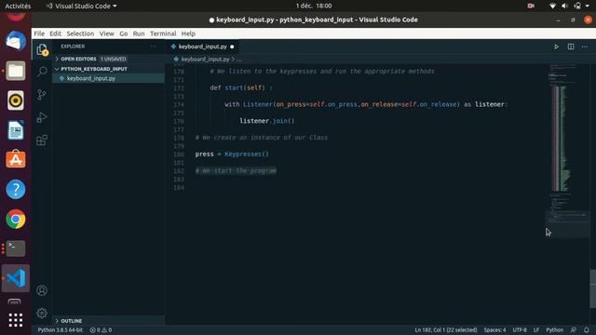This screenshot has height=335, width=596.
Task: Change indentation via Spaces: 4
Action: 494,330
